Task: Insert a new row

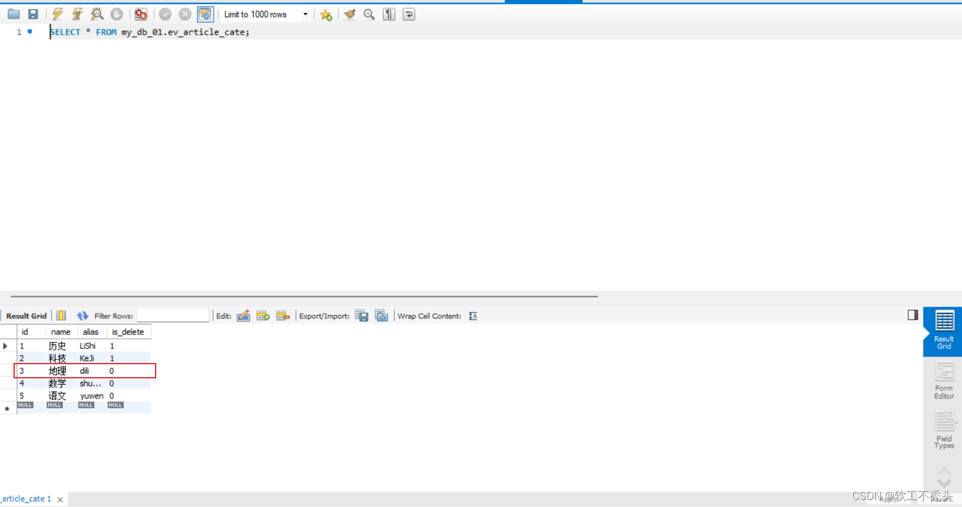Action: pyautogui.click(x=263, y=315)
